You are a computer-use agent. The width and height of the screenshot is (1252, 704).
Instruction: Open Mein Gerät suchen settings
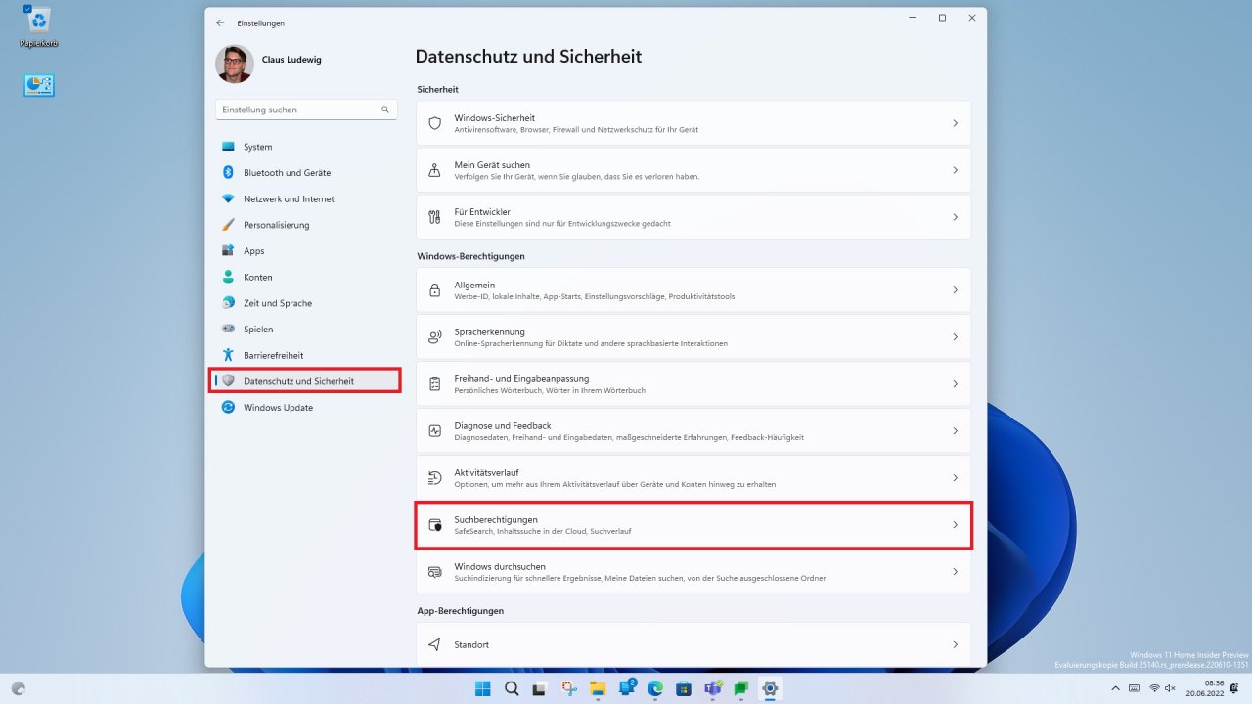[x=693, y=170]
